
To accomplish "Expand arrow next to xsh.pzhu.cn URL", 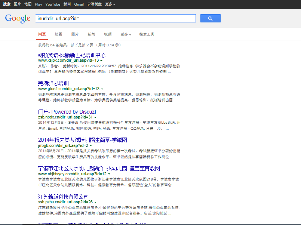I will point(95,202).
